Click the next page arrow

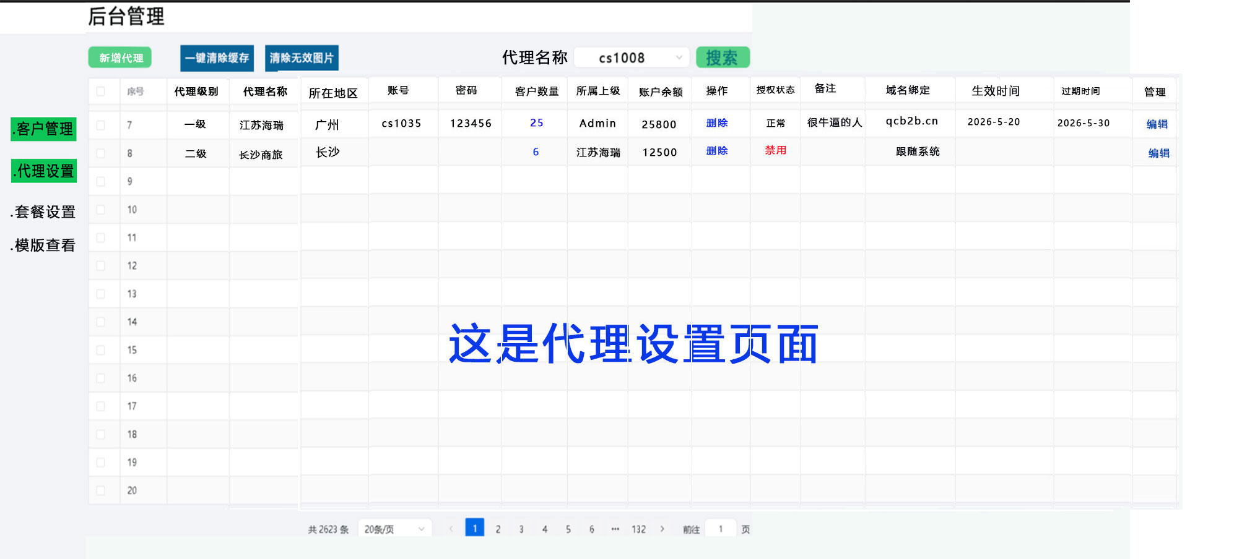click(662, 529)
